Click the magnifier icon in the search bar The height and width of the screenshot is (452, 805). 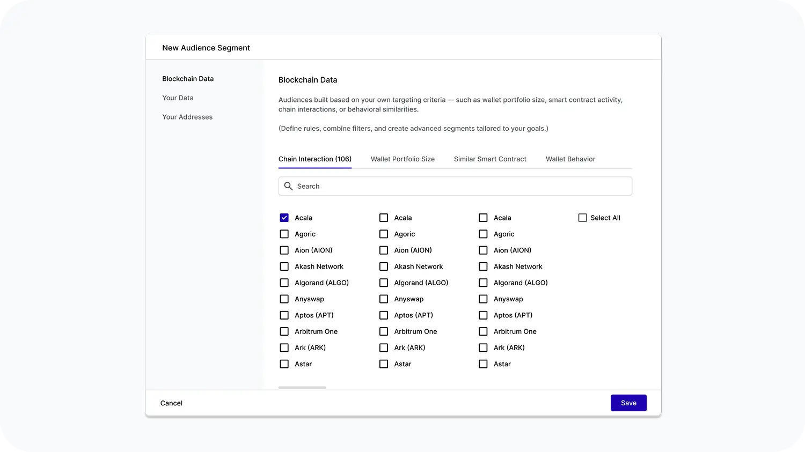288,186
